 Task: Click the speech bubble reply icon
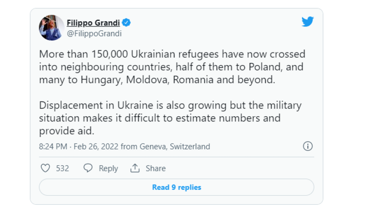click(x=88, y=168)
